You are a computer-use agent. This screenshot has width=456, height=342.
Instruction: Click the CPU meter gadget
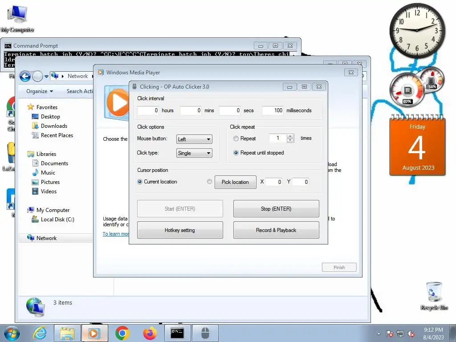tap(407, 91)
